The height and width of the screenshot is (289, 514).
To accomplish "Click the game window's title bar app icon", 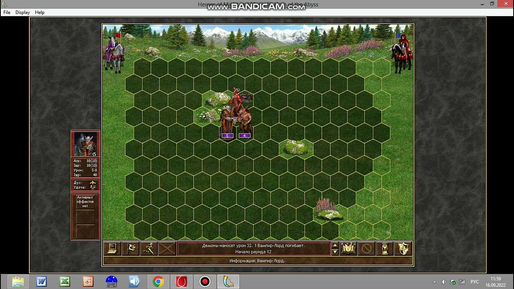I will pyautogui.click(x=5, y=4).
